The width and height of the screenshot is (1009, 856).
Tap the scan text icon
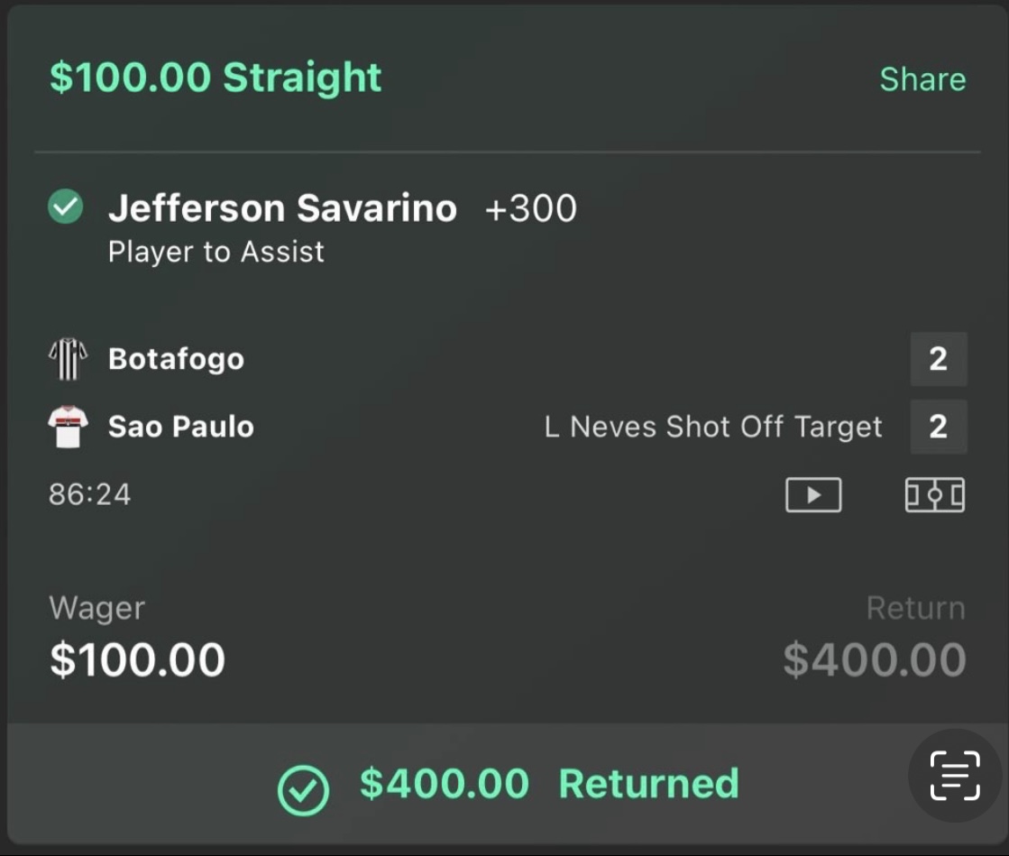point(955,775)
